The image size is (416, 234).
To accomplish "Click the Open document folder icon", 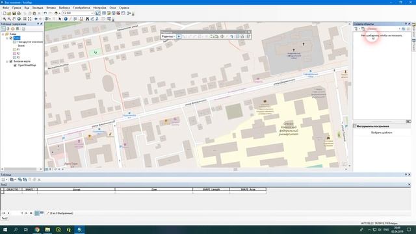I will point(9,13).
